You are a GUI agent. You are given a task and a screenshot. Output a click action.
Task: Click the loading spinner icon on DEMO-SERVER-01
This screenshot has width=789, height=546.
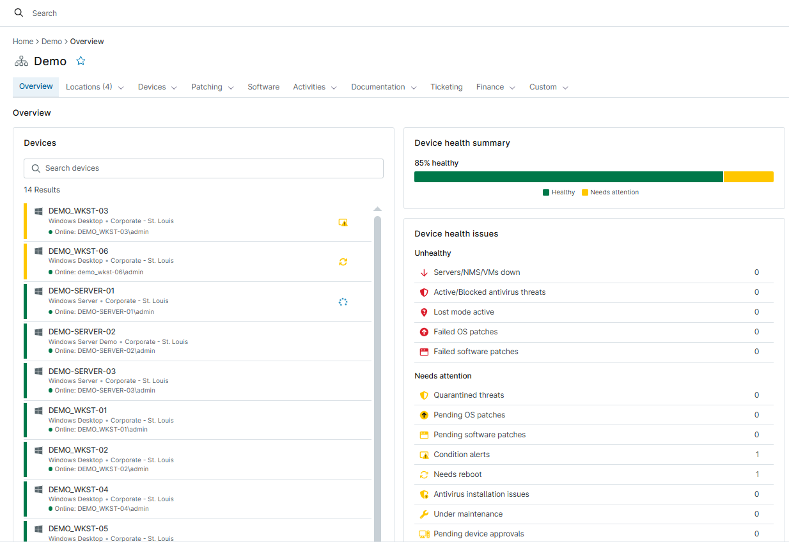click(343, 302)
